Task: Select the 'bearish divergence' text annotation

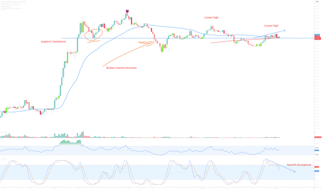Action: [x=299, y=165]
